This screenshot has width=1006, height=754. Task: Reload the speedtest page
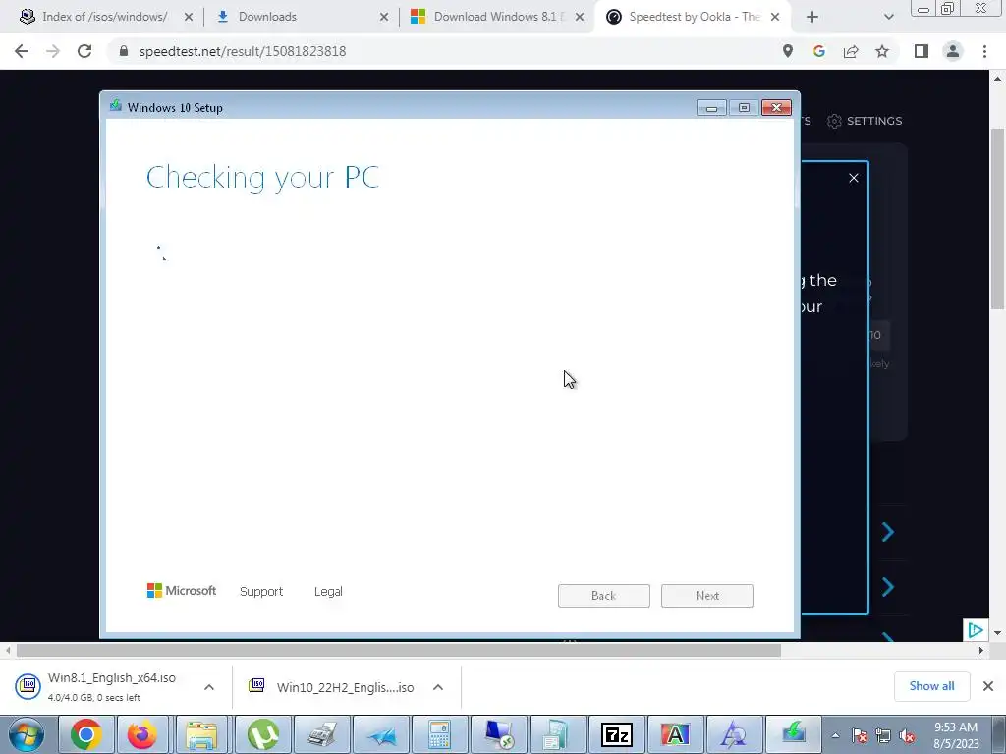click(84, 51)
